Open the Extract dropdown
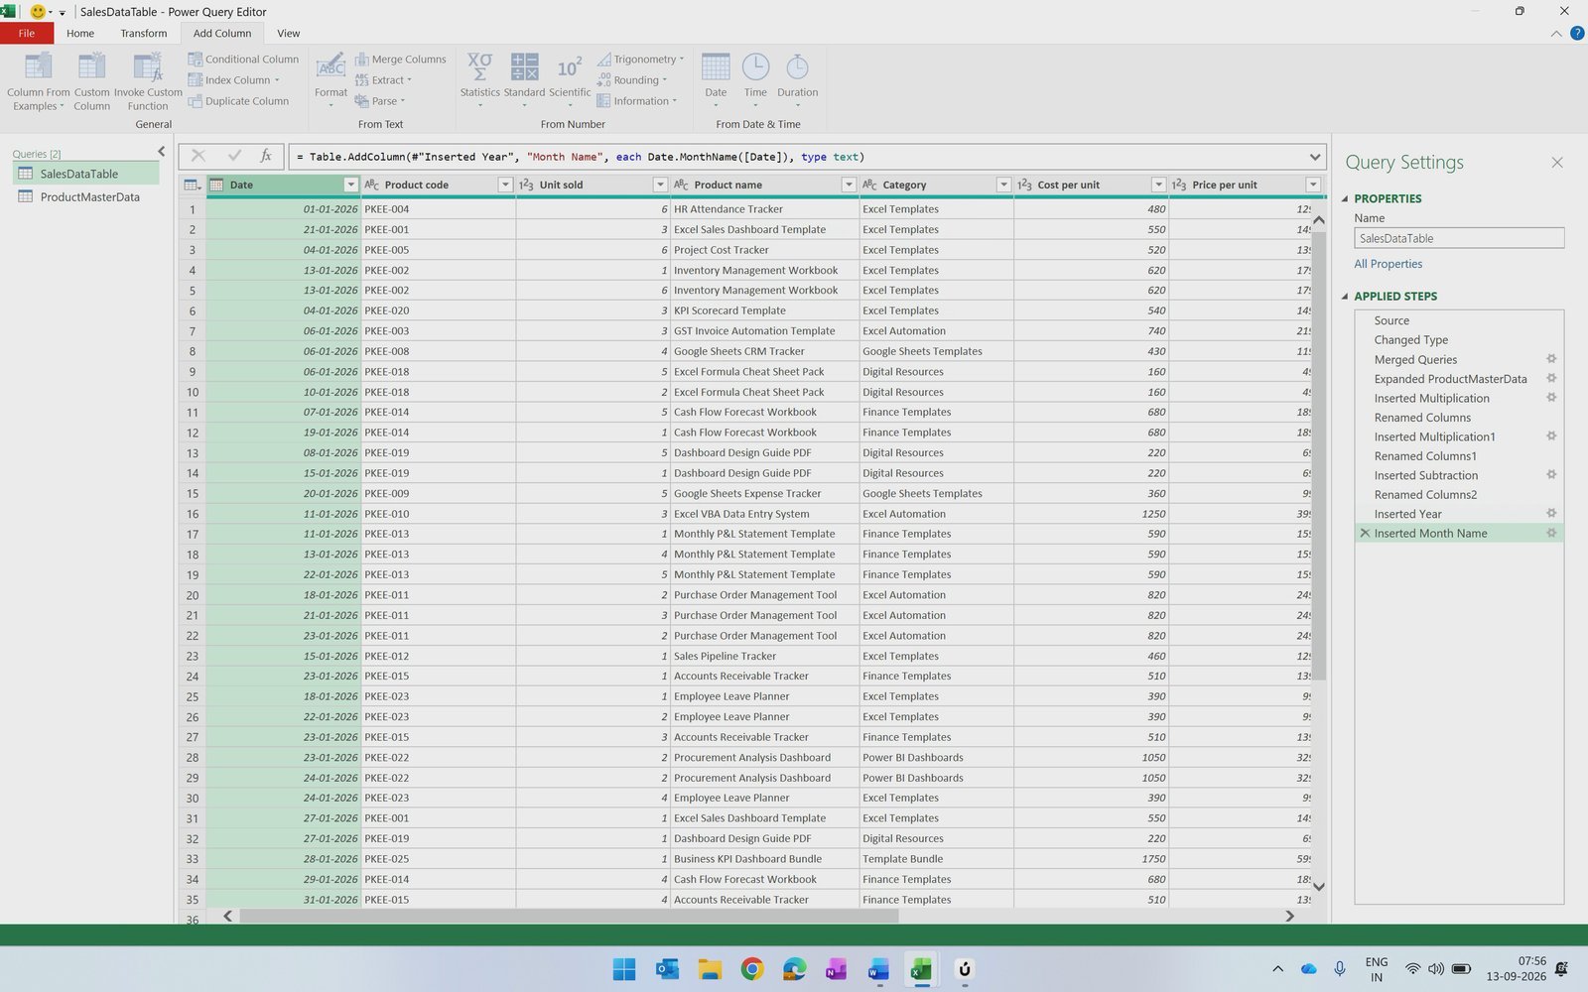 [383, 80]
